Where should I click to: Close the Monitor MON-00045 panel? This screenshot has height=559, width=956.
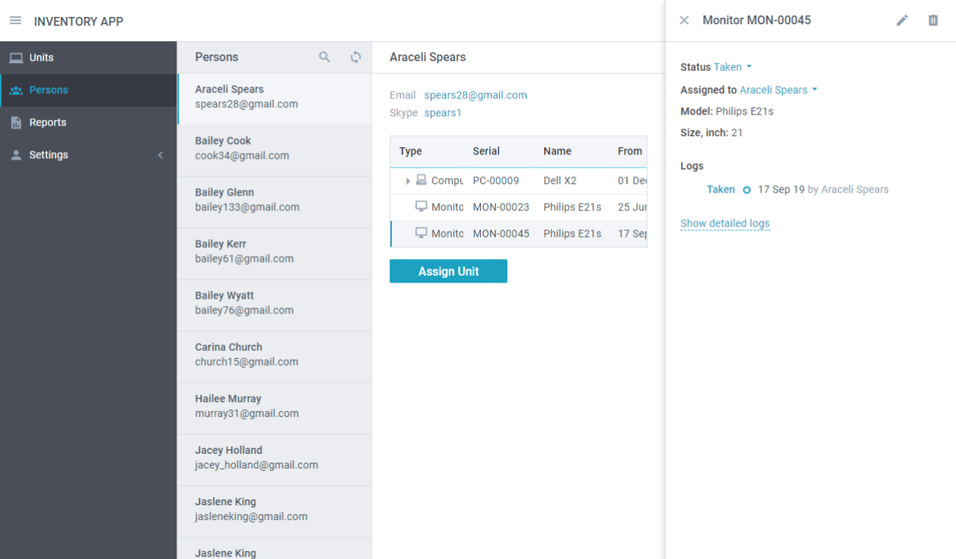[684, 21]
